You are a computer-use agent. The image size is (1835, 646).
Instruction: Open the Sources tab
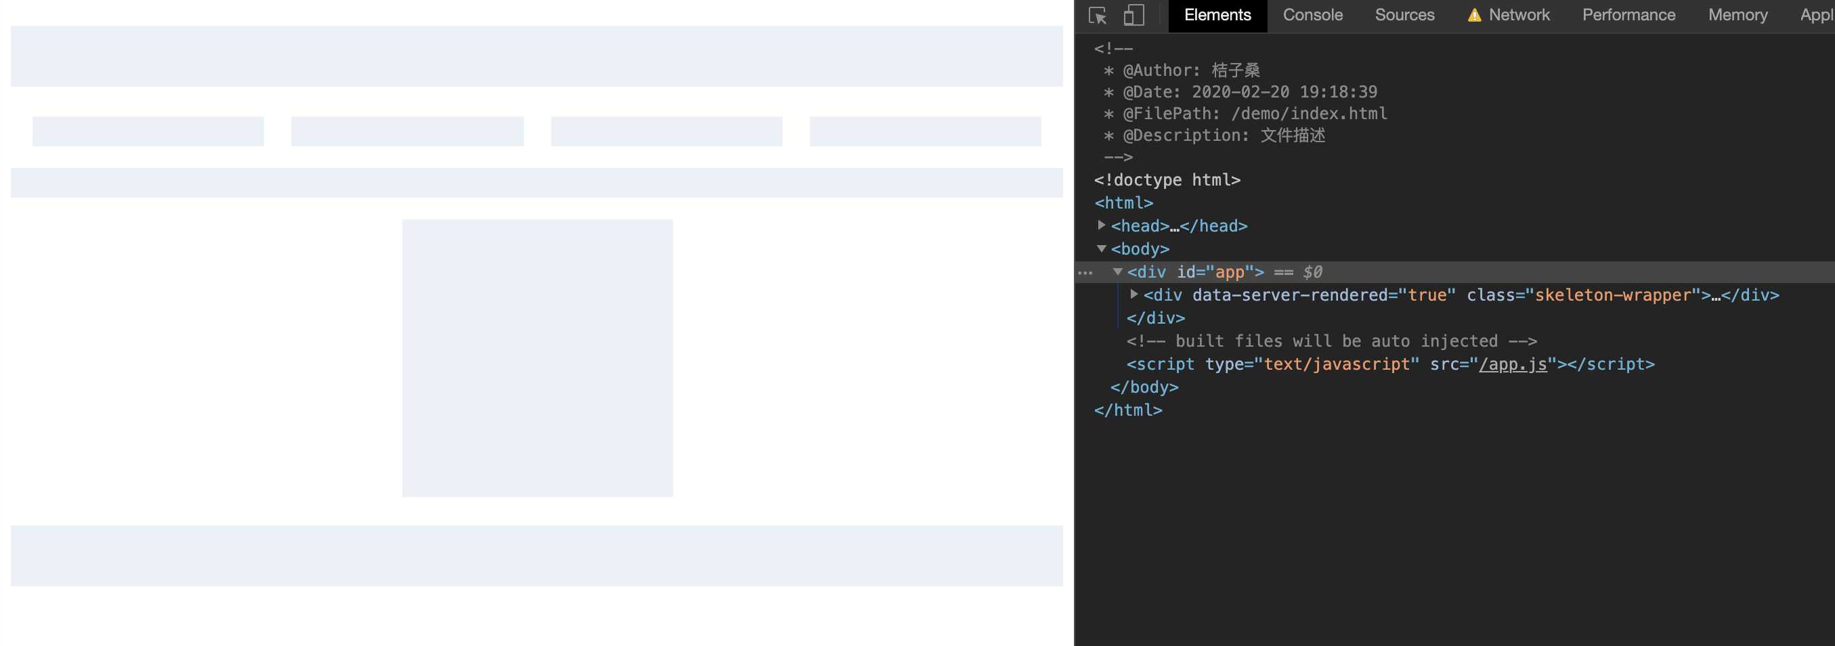(x=1404, y=15)
